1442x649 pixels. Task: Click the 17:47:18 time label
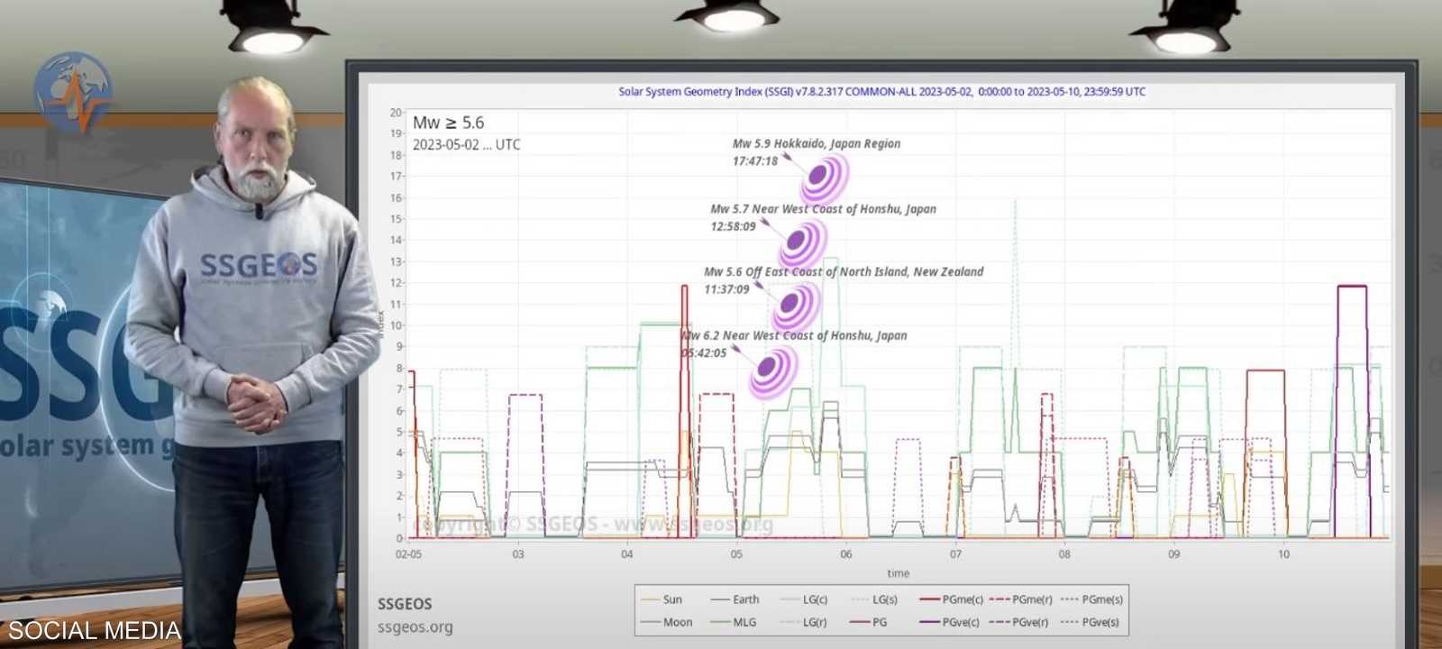point(755,161)
